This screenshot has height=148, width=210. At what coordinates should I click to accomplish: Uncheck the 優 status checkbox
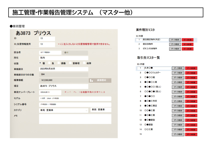coord(40,63)
